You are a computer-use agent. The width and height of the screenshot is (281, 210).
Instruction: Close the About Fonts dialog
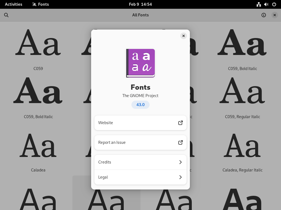click(x=184, y=36)
